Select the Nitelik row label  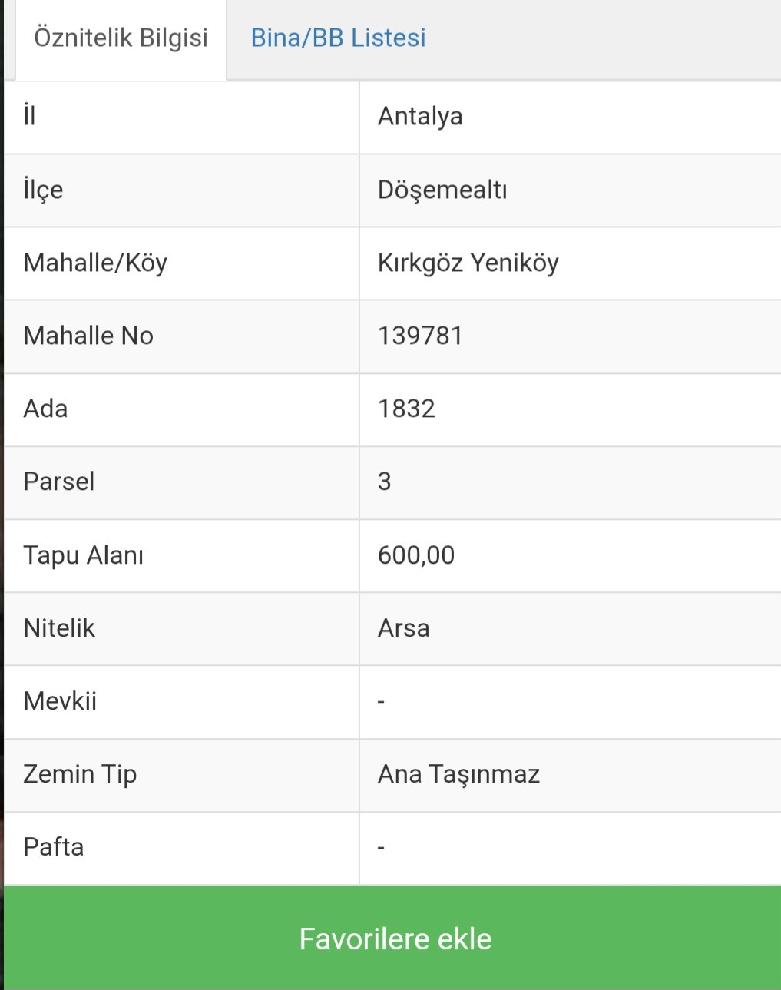(x=59, y=628)
